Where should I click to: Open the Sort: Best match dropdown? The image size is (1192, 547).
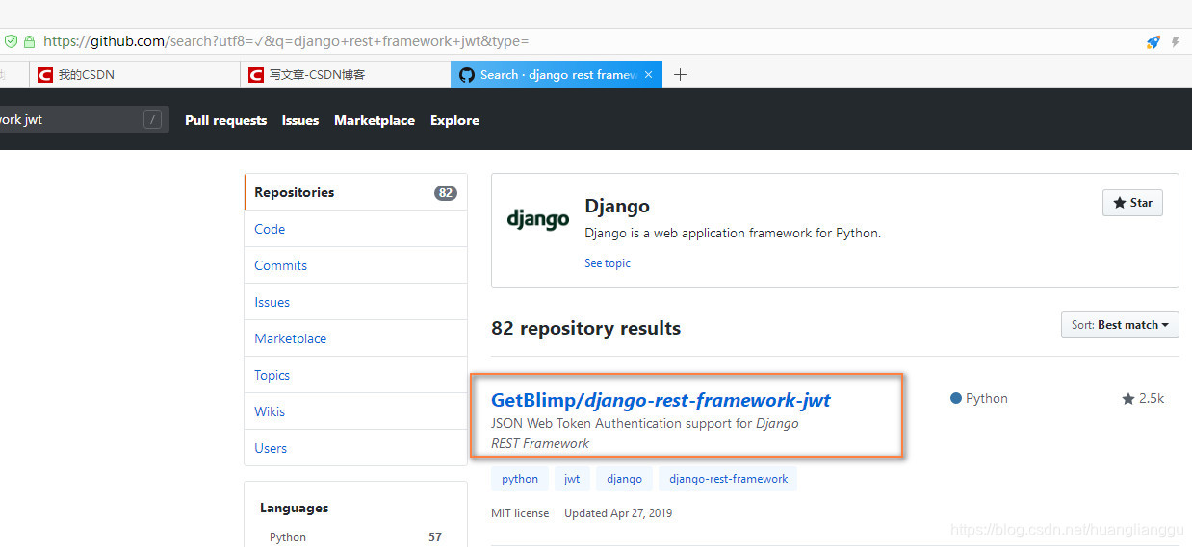[1120, 325]
